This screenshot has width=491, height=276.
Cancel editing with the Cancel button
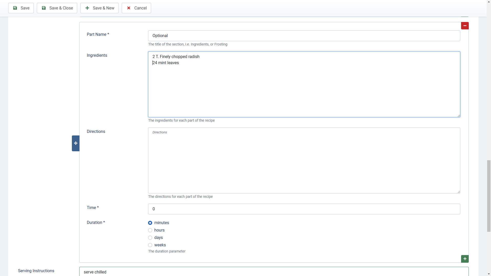[x=136, y=8]
